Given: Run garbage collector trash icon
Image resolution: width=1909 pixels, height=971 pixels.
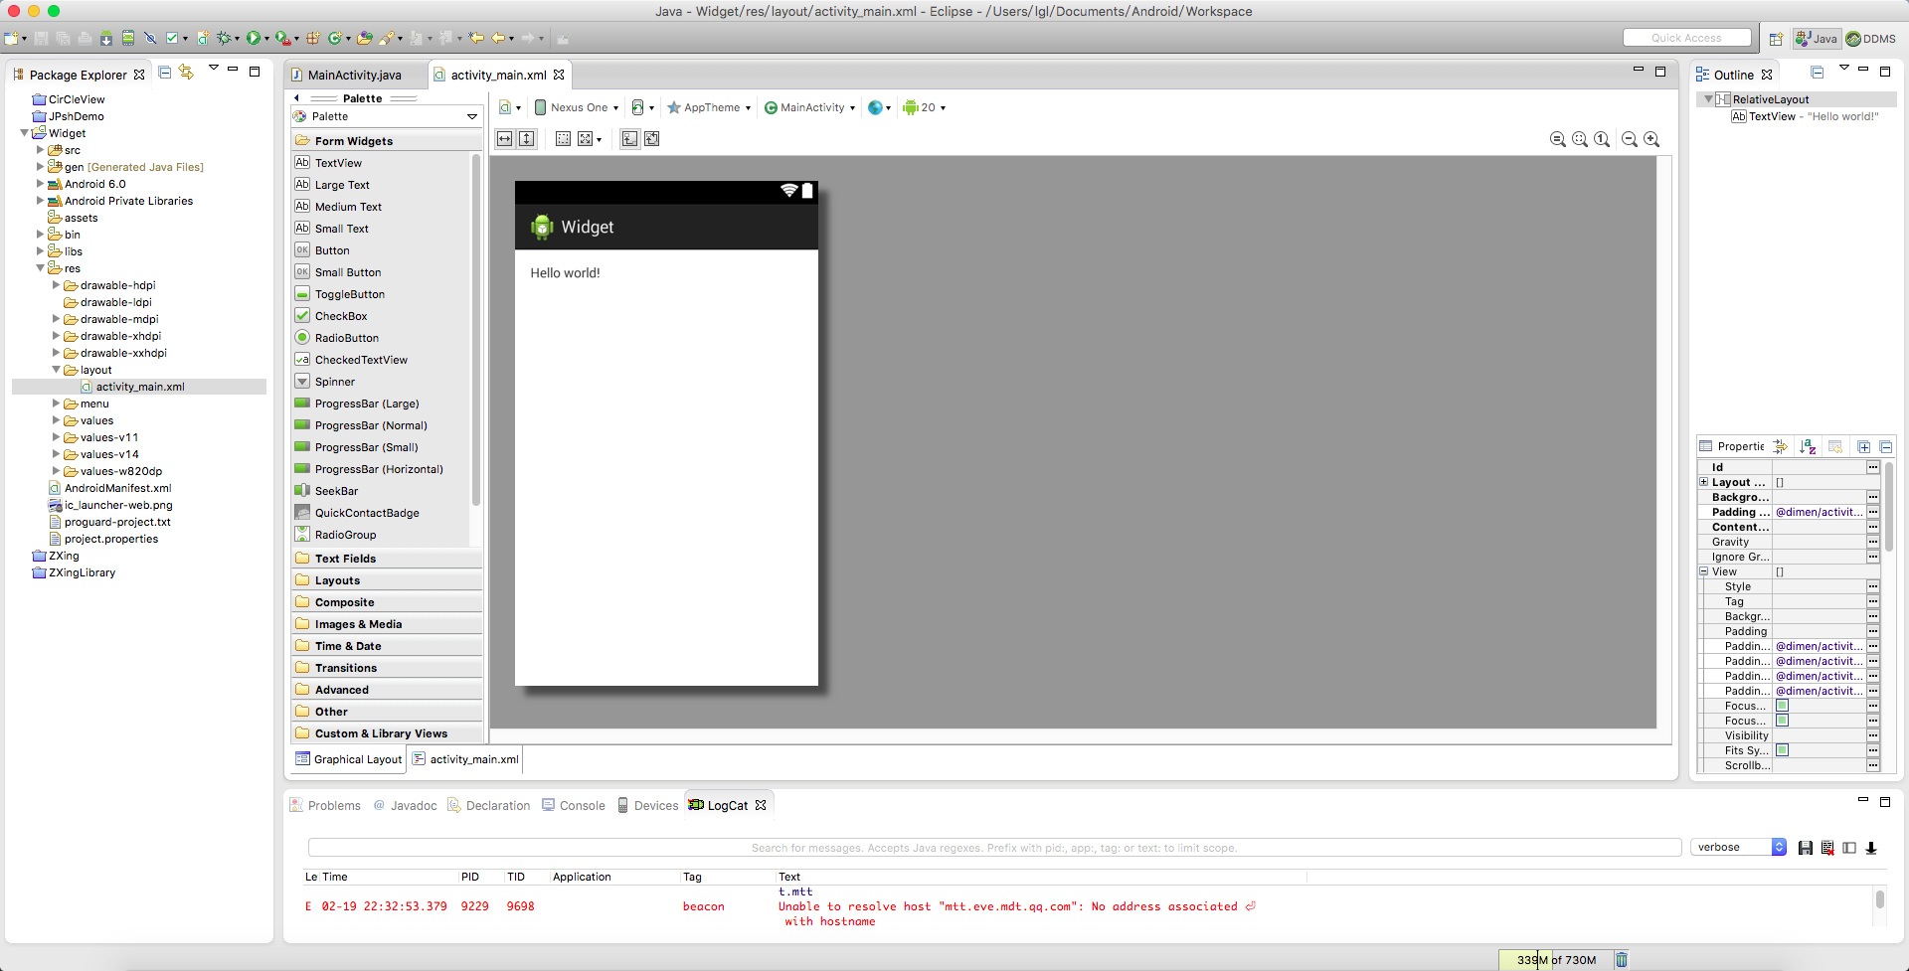Looking at the screenshot, I should click(x=1622, y=959).
